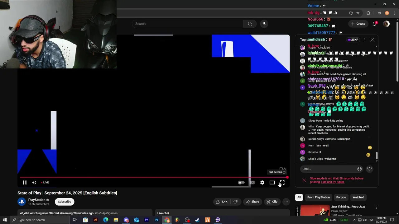Screen dimensions: 399x224
Task: Open the YouTube account avatar menu
Action: point(386,24)
